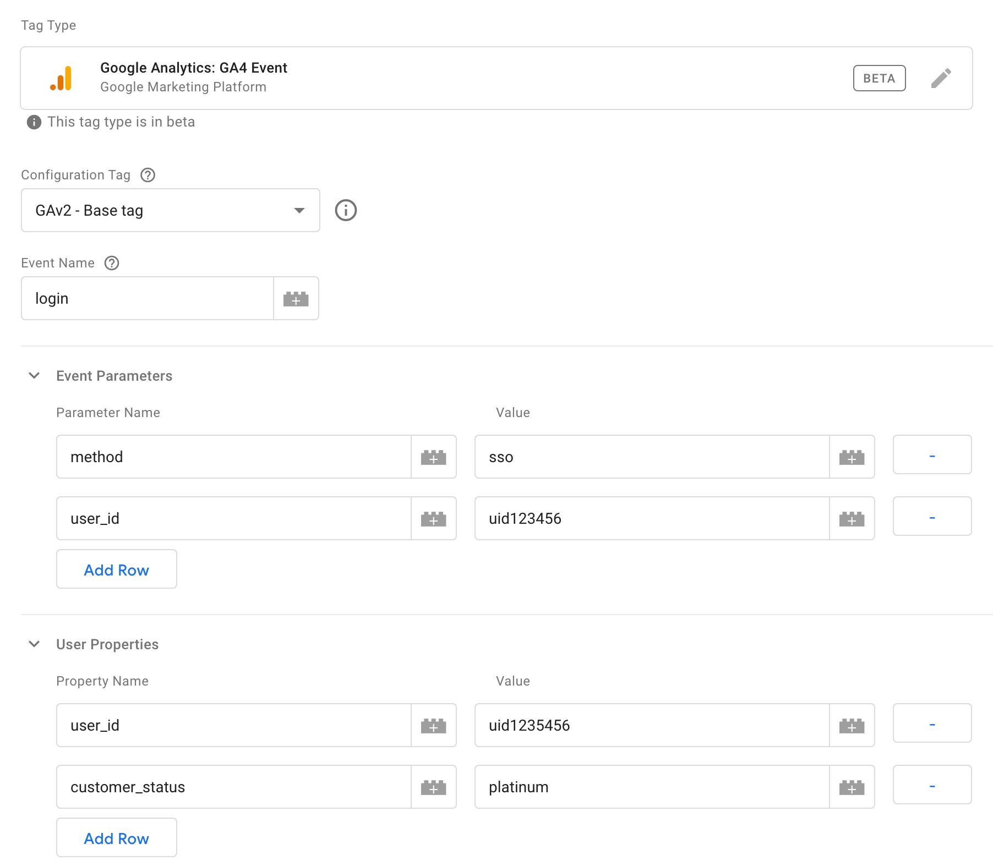Click the method parameter name field
The image size is (993, 866).
point(234,457)
